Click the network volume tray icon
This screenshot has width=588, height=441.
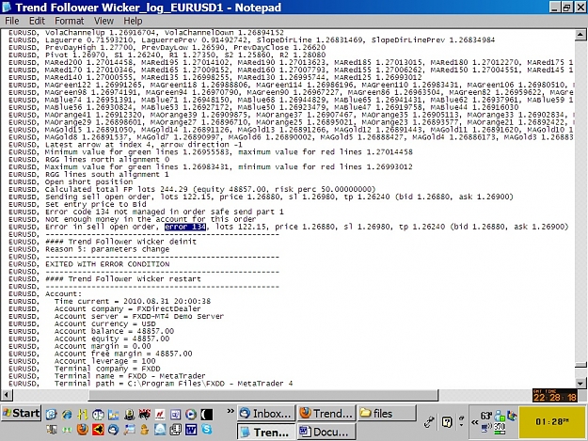coord(486,427)
